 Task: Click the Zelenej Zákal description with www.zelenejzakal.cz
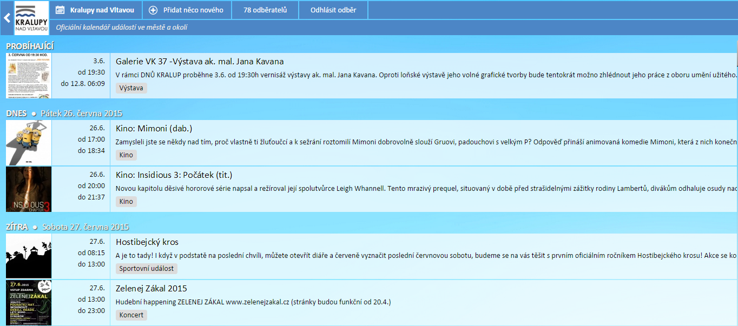(x=253, y=302)
